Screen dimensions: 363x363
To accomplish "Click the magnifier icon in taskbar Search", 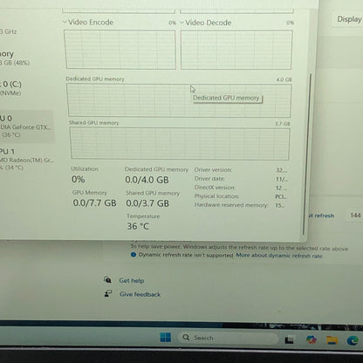I will [186, 338].
